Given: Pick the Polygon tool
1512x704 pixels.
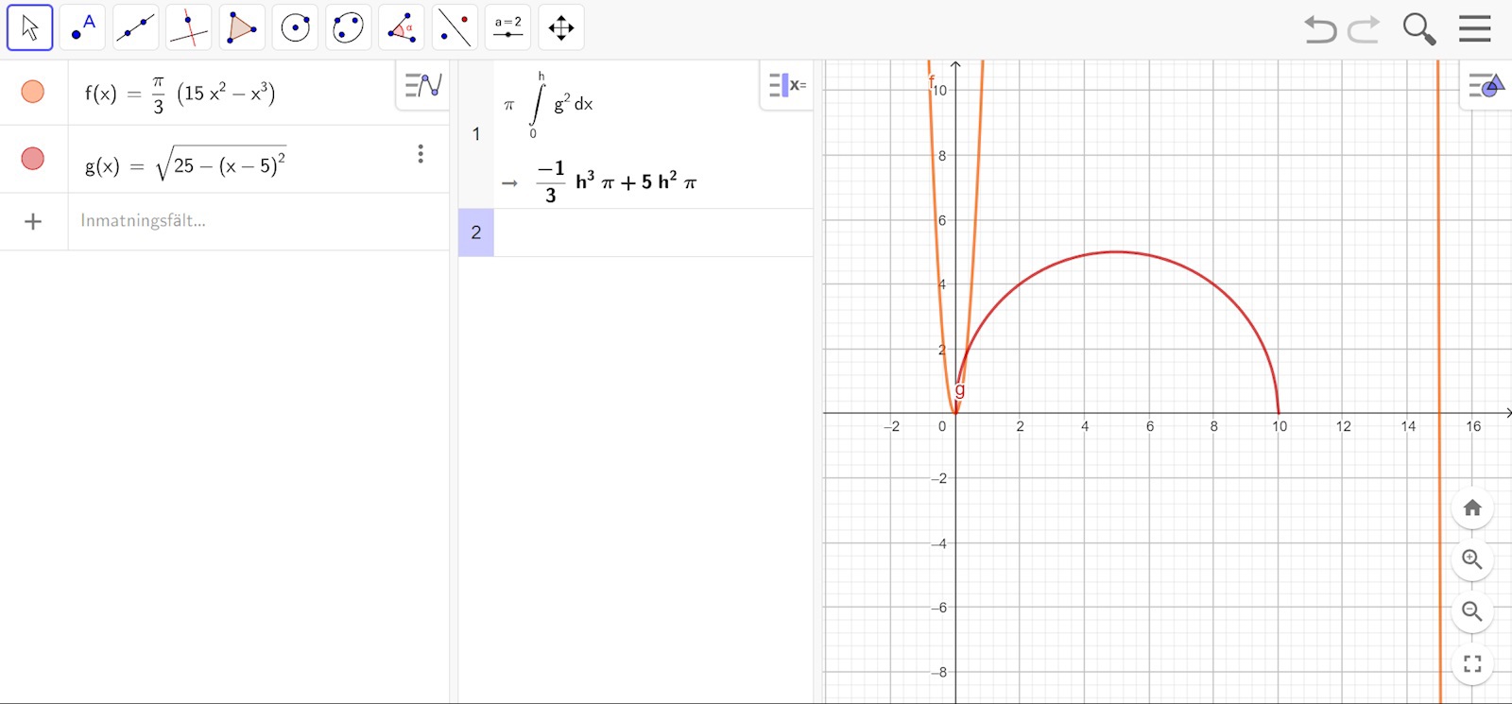Looking at the screenshot, I should [242, 27].
